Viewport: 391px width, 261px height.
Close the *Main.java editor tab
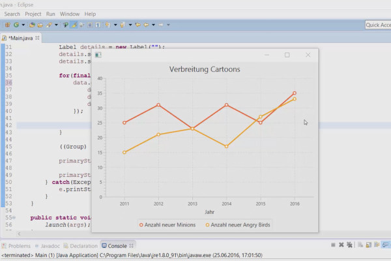coord(37,38)
